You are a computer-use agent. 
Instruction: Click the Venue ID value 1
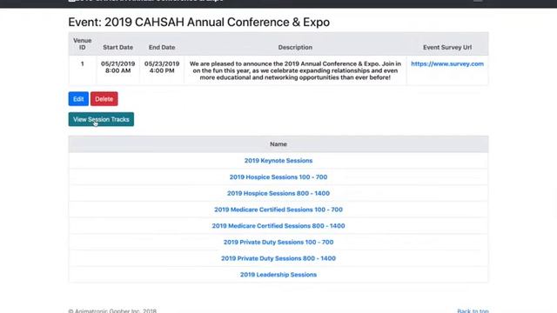pyautogui.click(x=83, y=63)
